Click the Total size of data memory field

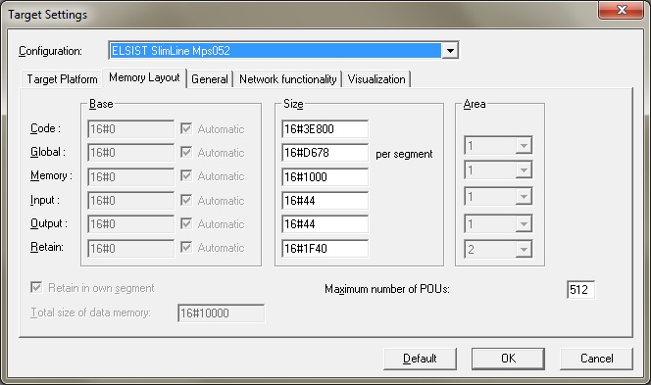click(x=221, y=313)
